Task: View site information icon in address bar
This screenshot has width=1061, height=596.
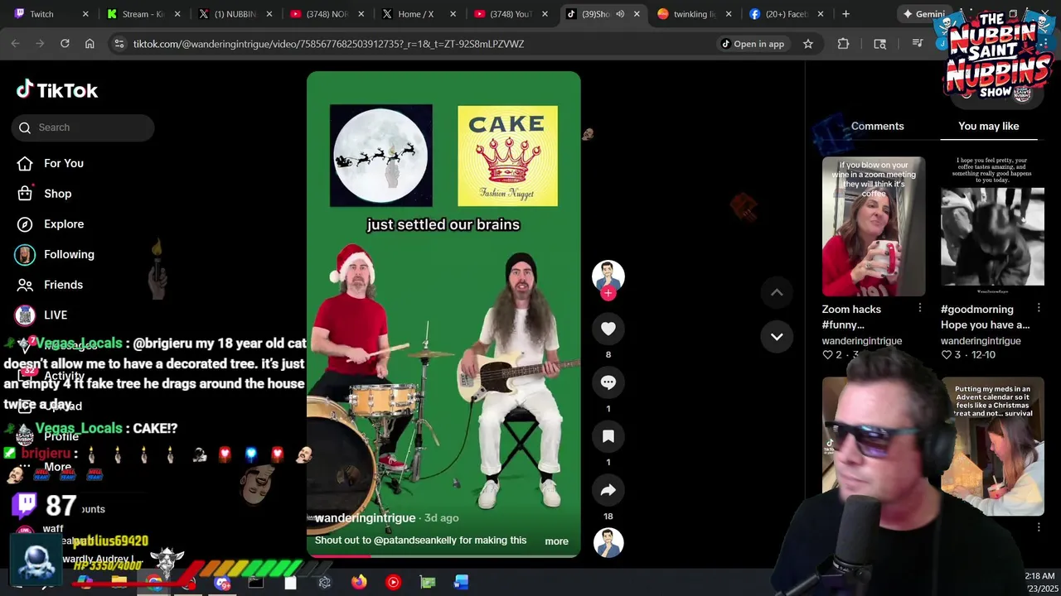Action: tap(119, 44)
